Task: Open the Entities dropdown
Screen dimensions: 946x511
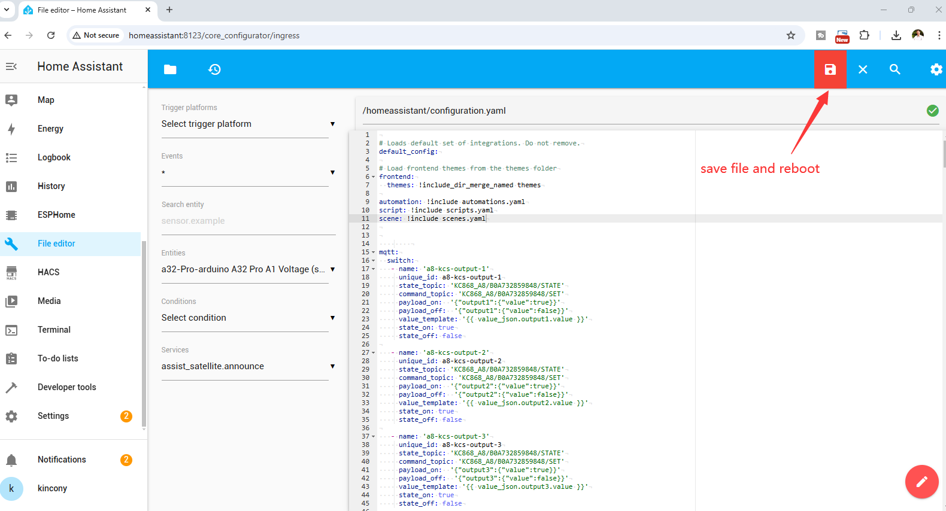Action: click(248, 269)
